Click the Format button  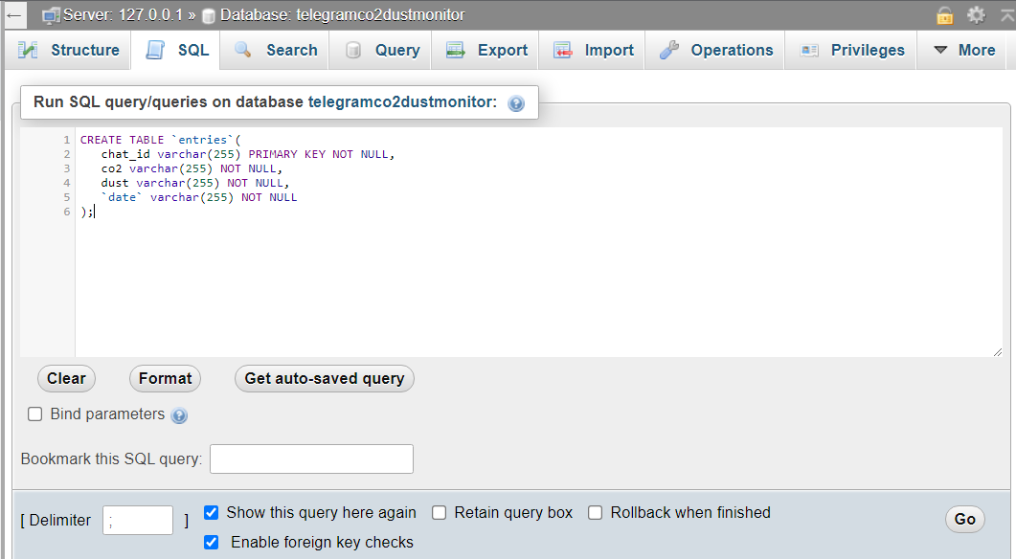(x=165, y=378)
